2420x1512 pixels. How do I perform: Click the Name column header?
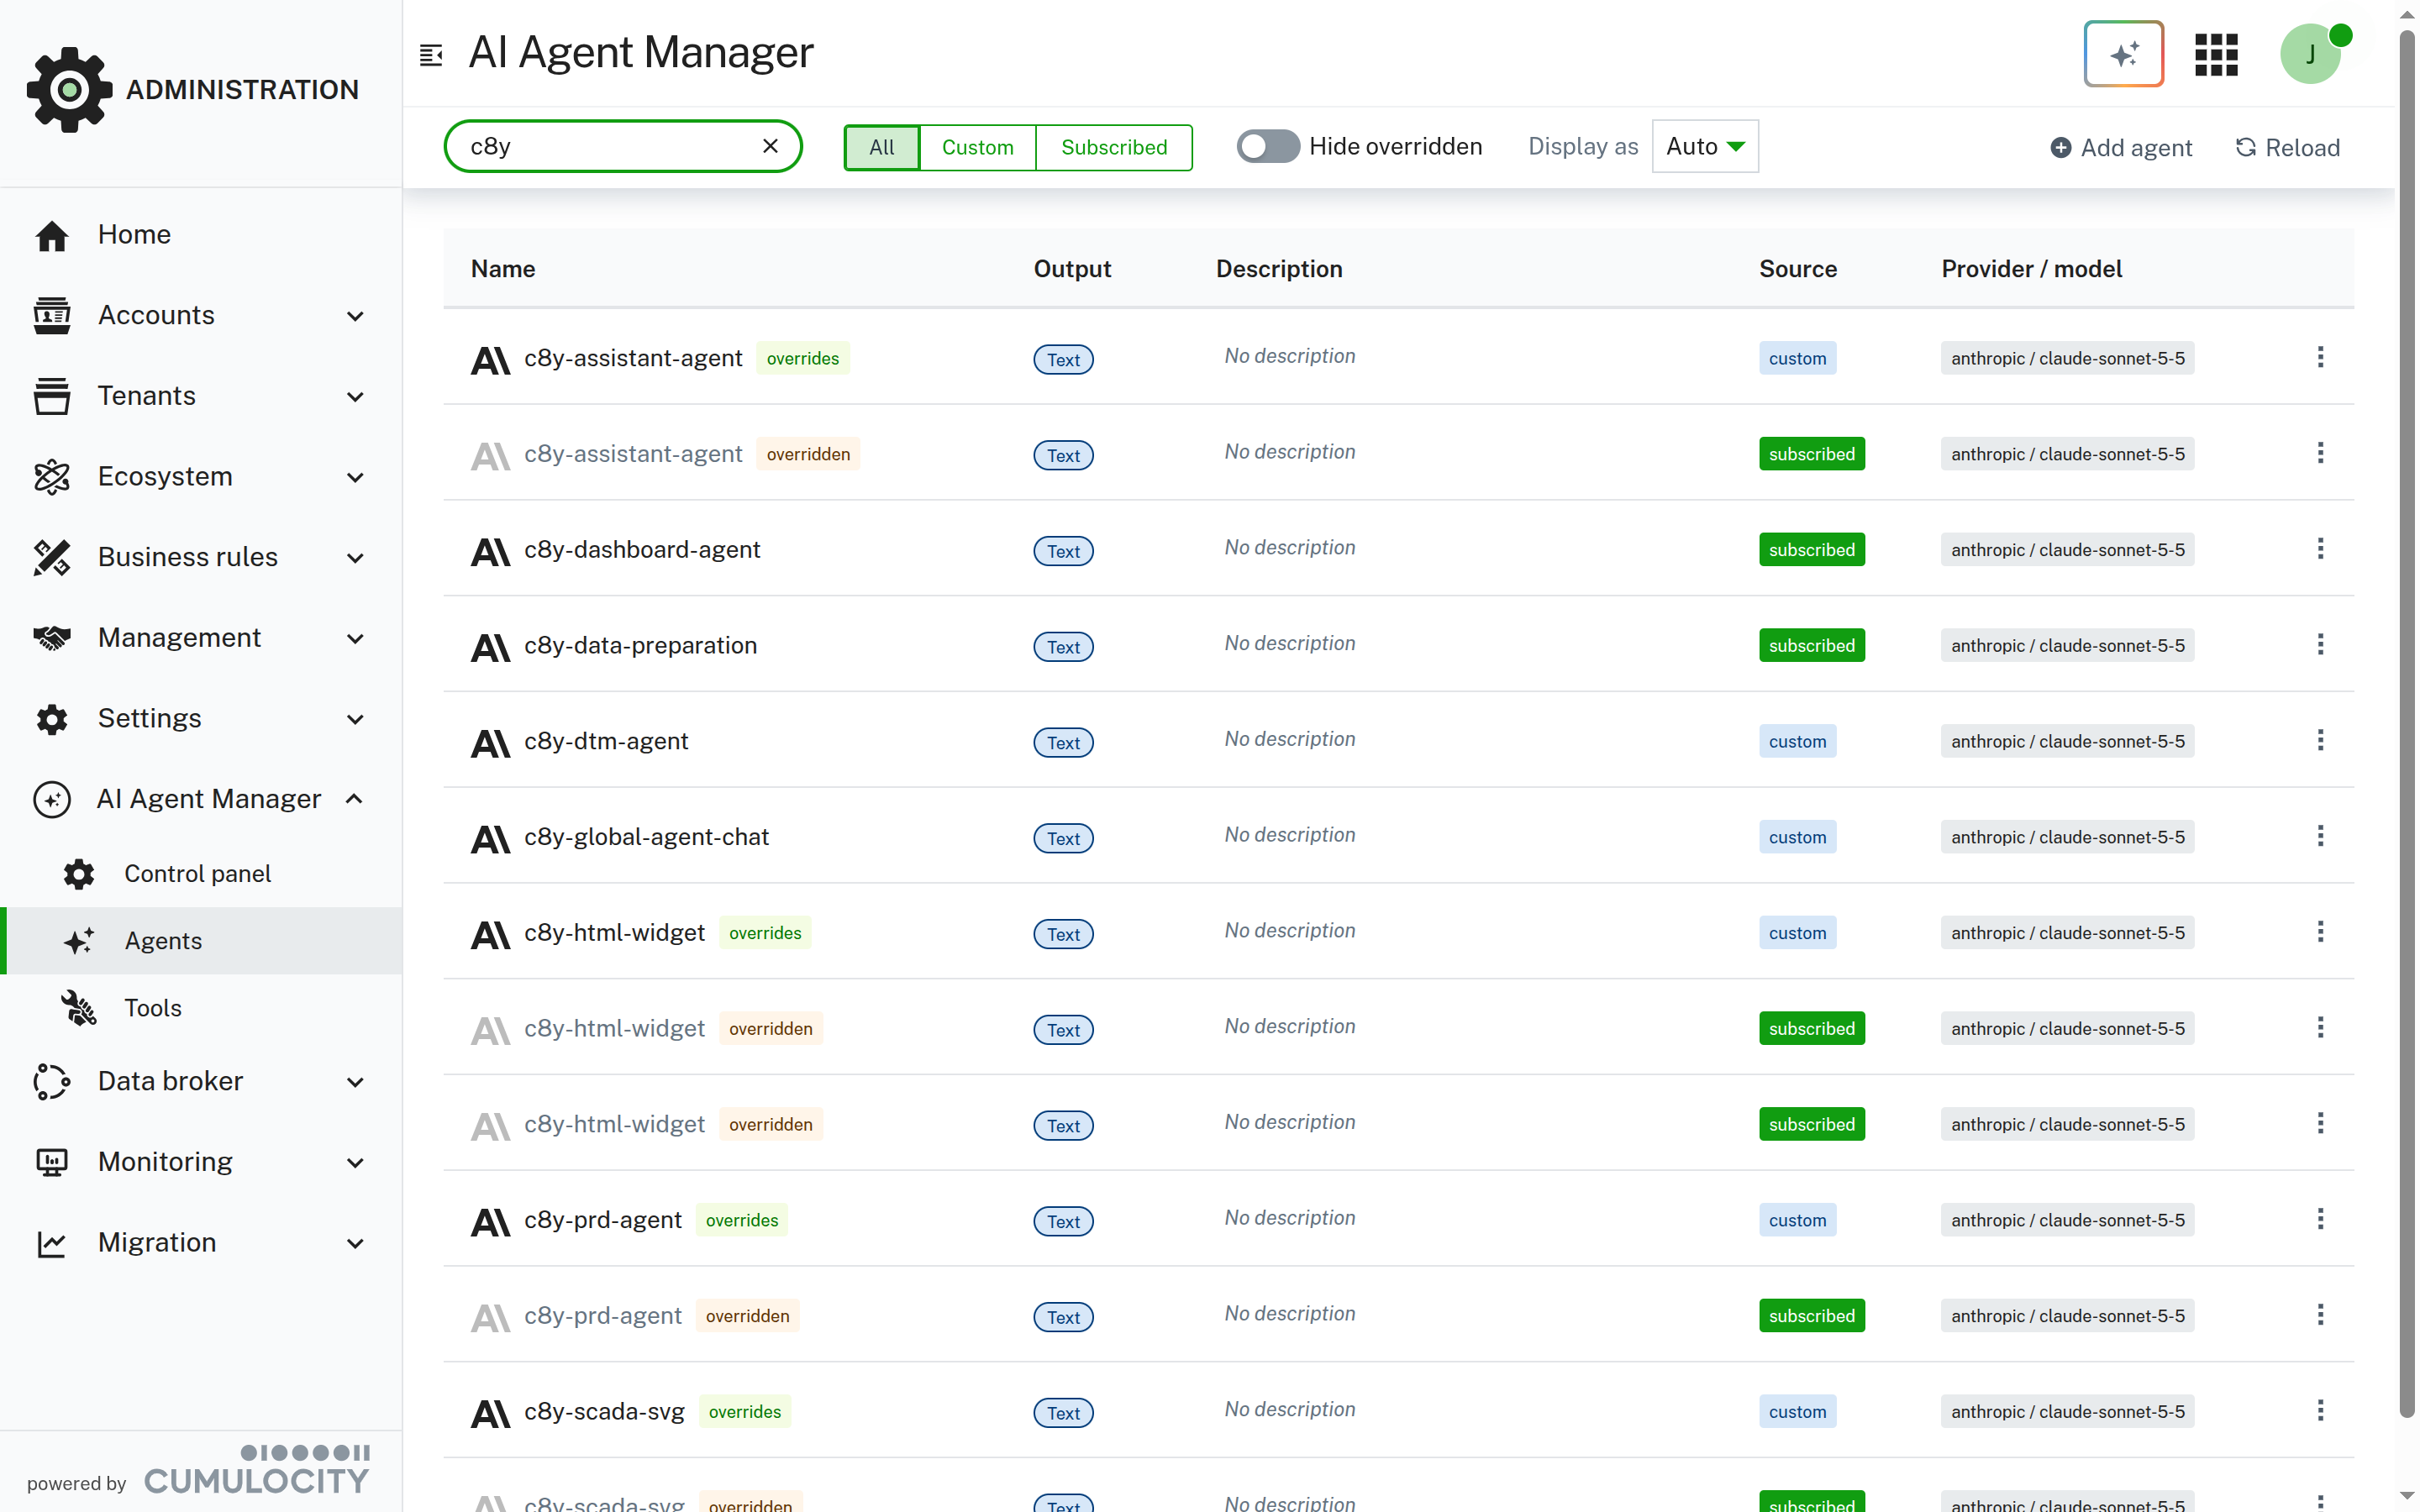click(x=502, y=269)
